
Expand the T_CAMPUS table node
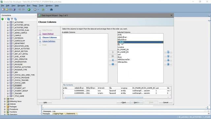tap(8, 35)
